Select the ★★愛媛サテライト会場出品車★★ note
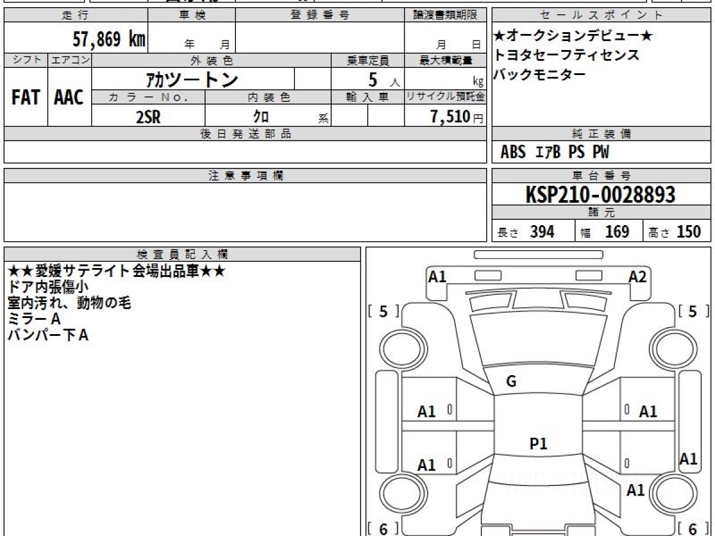715x536 pixels. [116, 271]
